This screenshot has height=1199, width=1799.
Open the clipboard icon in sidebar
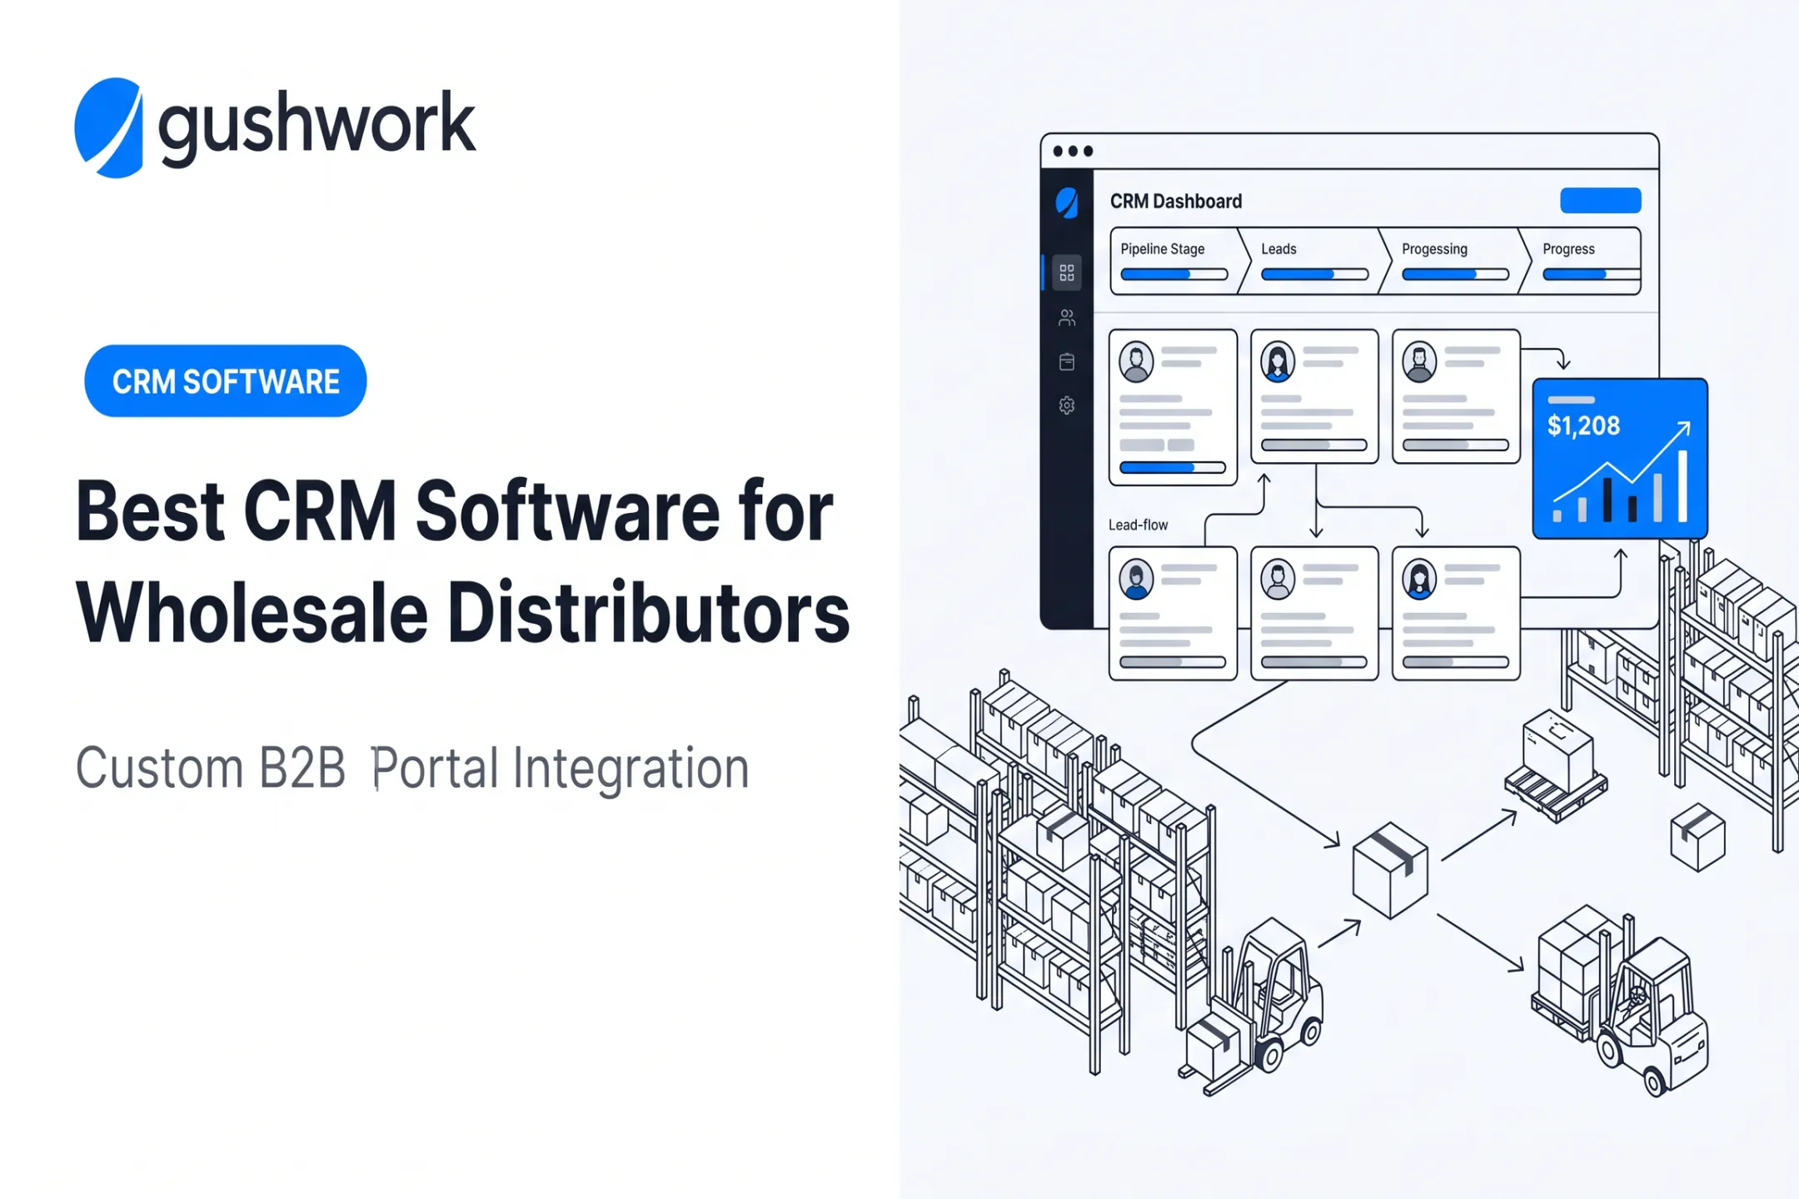(1067, 361)
